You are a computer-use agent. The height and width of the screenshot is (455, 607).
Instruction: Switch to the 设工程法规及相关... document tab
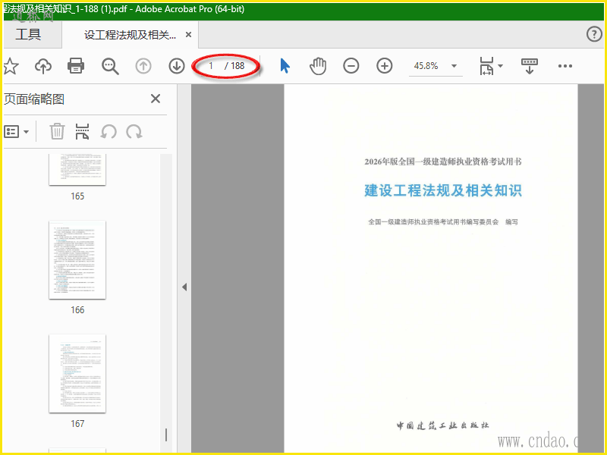click(x=131, y=35)
